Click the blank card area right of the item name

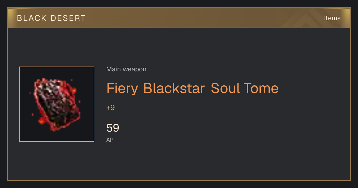(313, 88)
